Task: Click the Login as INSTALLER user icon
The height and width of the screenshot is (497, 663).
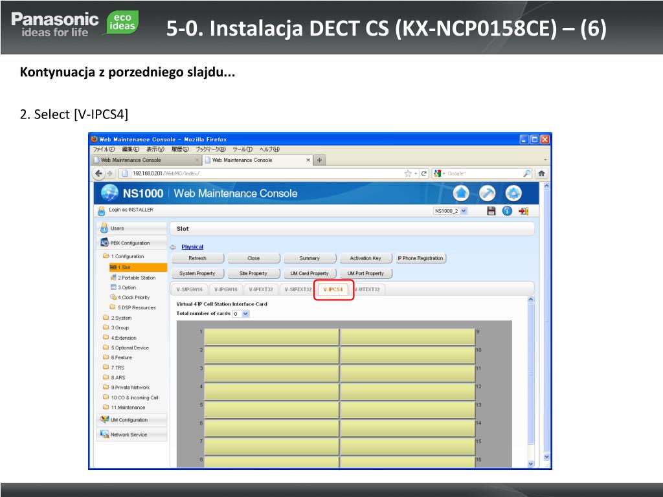Action: tap(101, 210)
